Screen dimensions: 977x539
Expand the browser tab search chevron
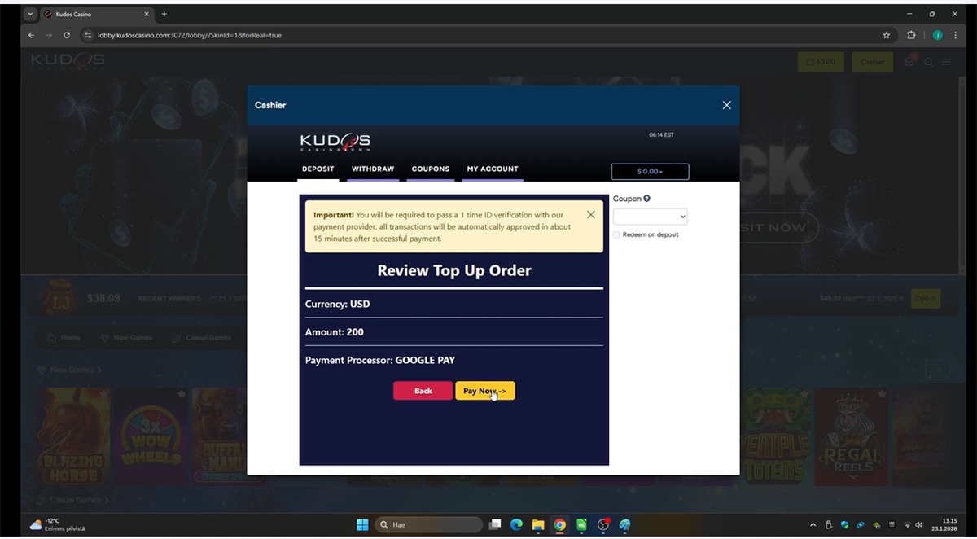(31, 15)
